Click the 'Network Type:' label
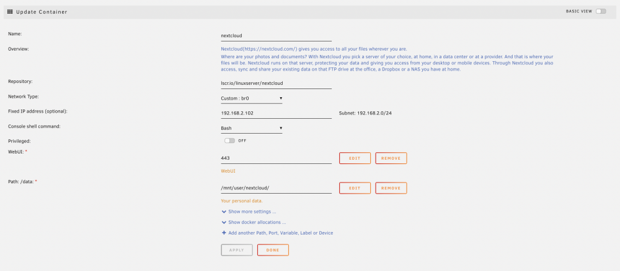Screen dimensions: 620x271 [24, 97]
